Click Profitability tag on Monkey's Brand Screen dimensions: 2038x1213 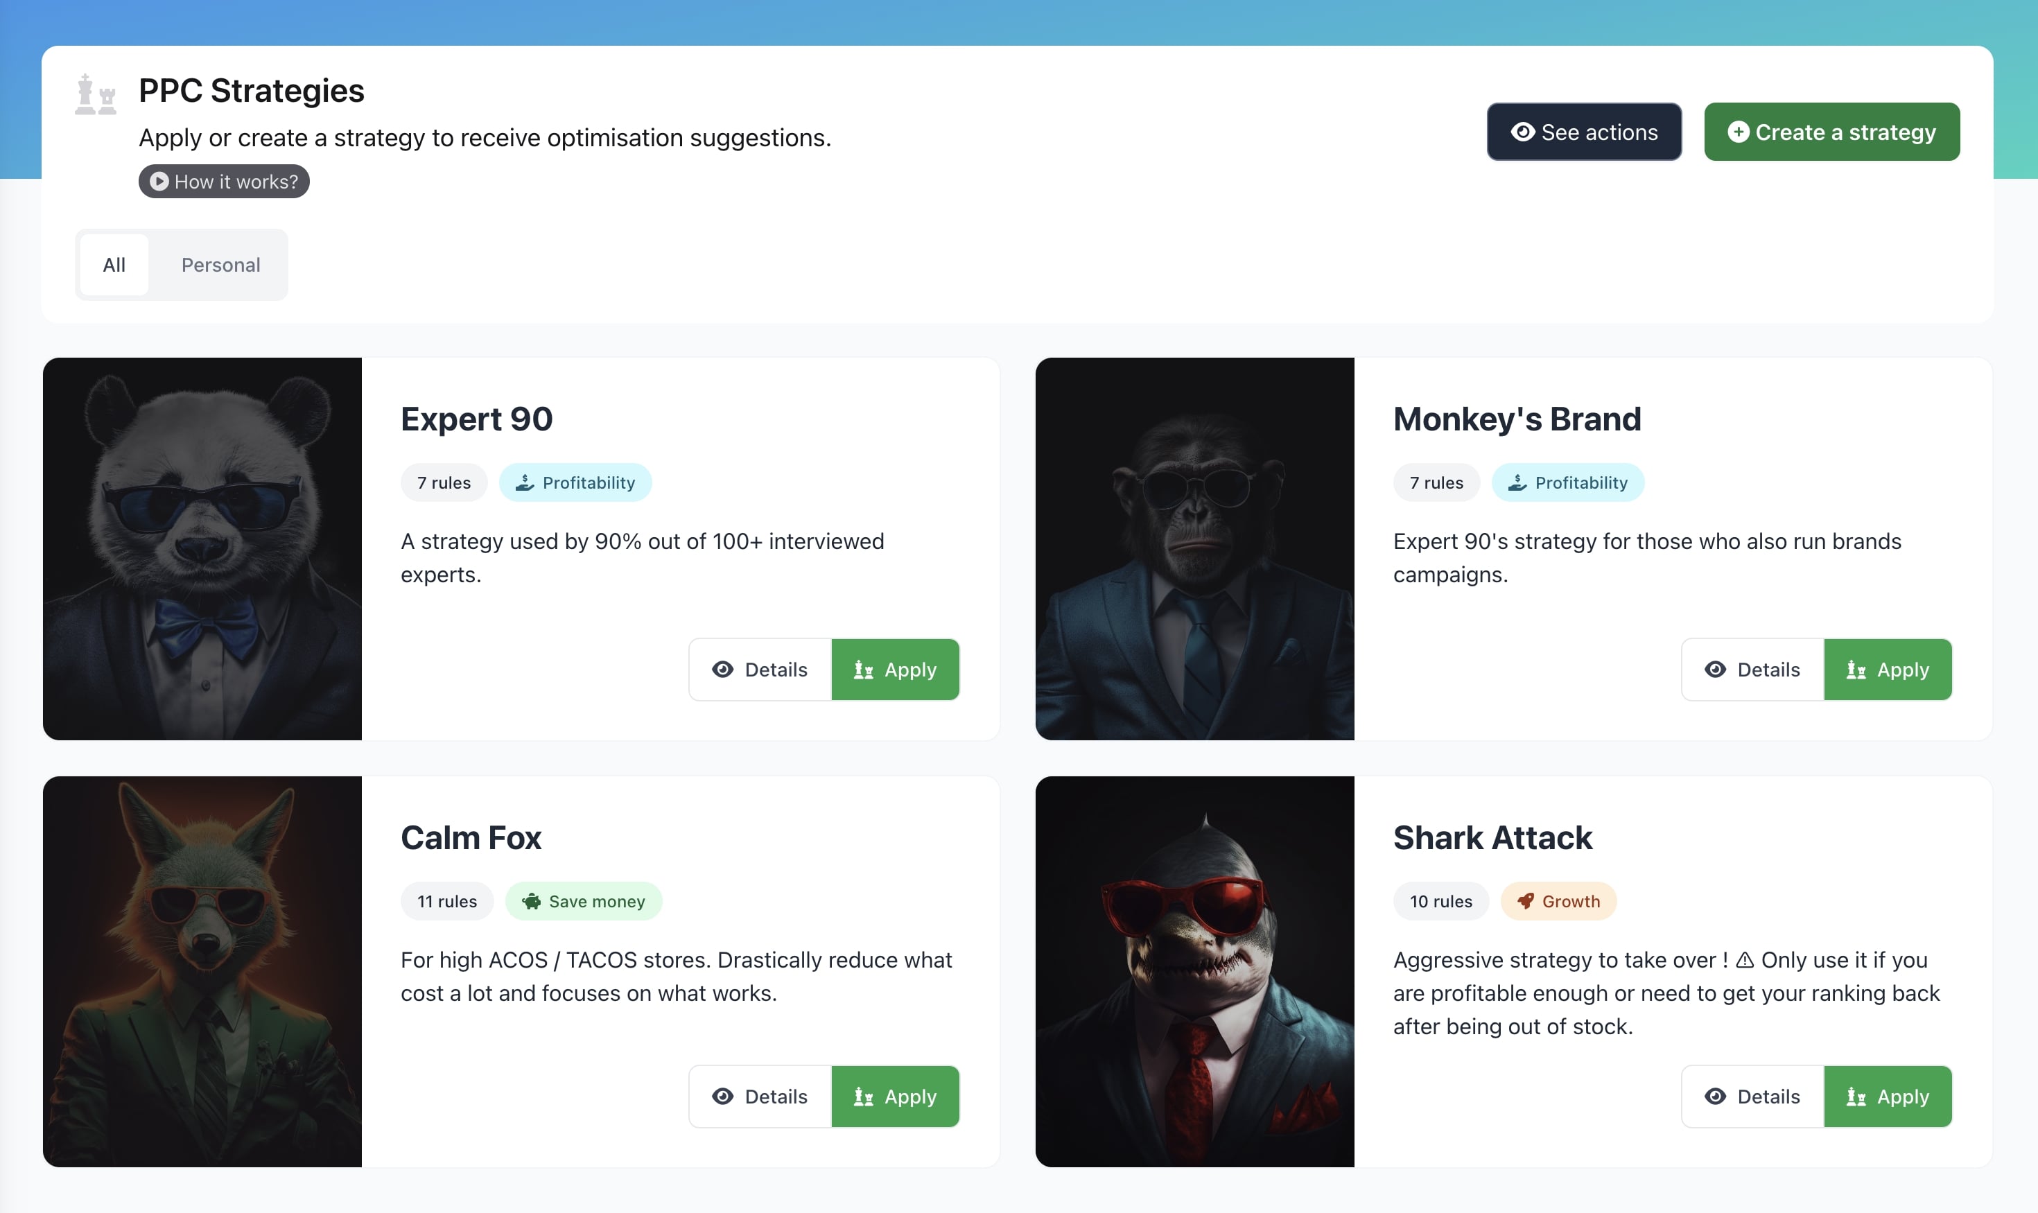point(1567,482)
